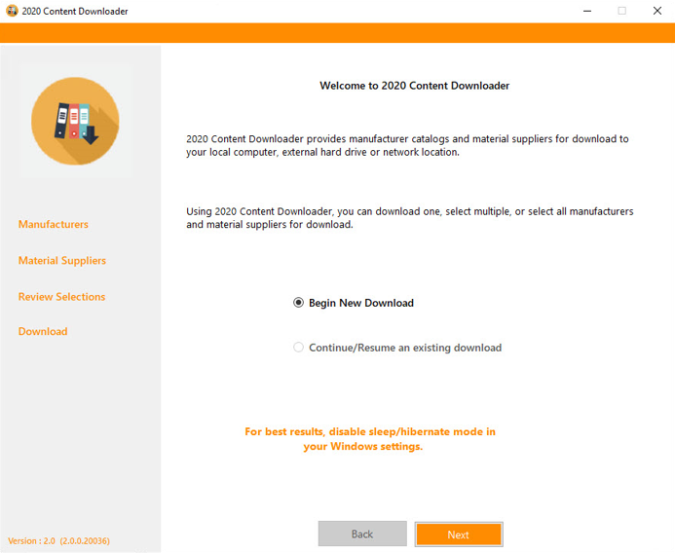Click the paragraph starting 'Using 2020 Content Downloader'
675x553 pixels.
click(409, 218)
